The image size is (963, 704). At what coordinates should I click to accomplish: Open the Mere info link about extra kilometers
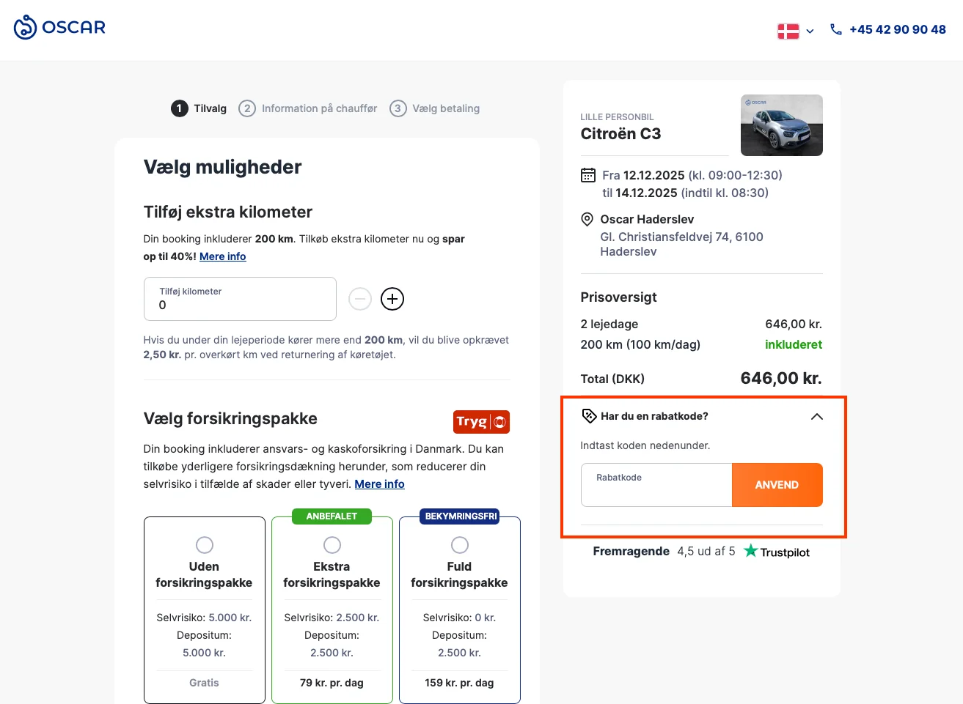[222, 256]
